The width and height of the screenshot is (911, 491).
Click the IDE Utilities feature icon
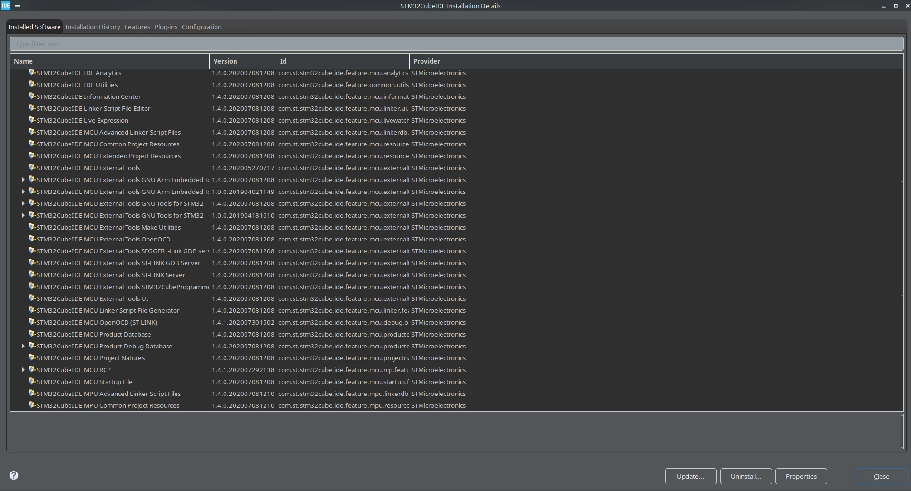[x=32, y=85]
